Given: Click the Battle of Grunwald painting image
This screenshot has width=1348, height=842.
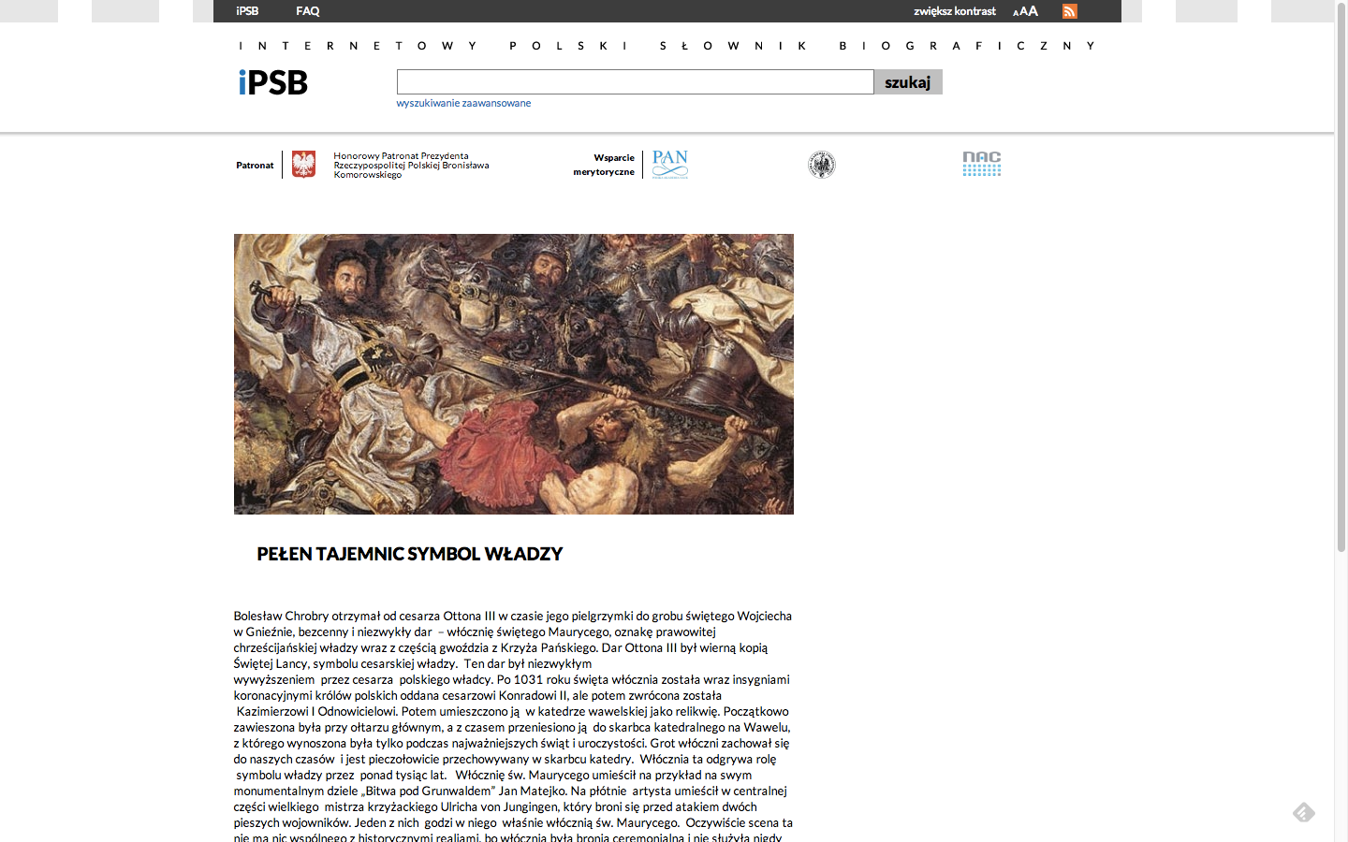Looking at the screenshot, I should (514, 374).
